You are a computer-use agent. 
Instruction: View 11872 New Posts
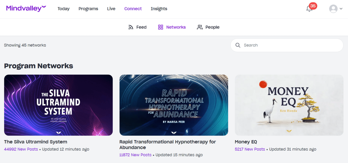coord(135,155)
